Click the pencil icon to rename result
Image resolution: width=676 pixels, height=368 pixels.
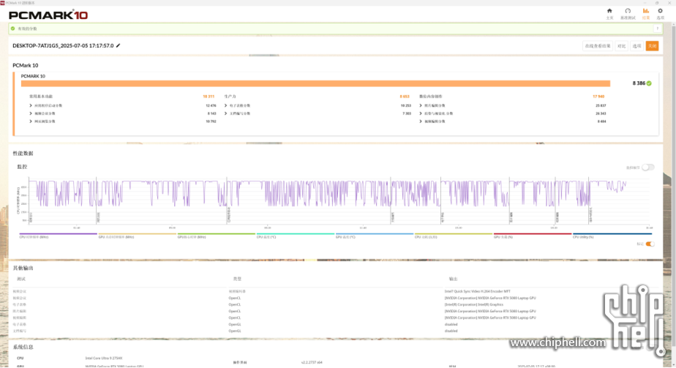(118, 45)
